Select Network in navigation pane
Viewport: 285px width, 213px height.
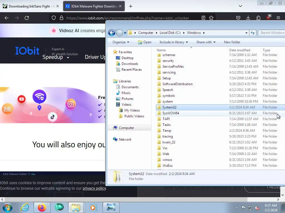click(125, 139)
